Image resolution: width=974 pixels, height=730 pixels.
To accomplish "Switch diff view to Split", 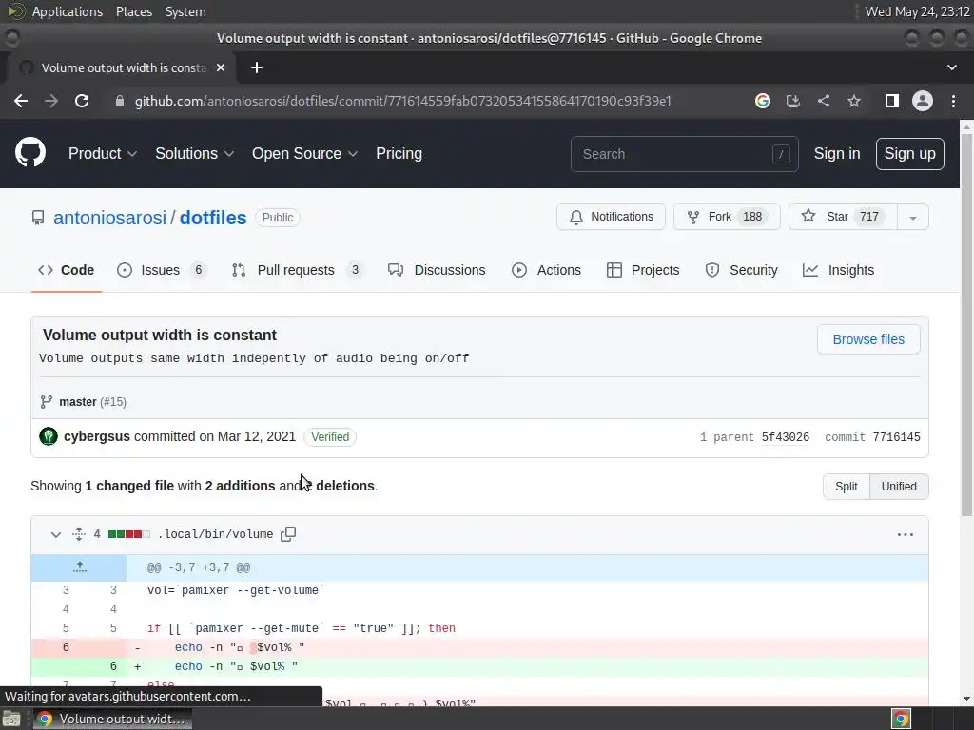I will coord(846,487).
